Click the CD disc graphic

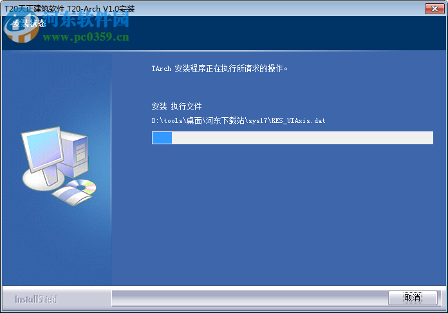[82, 186]
